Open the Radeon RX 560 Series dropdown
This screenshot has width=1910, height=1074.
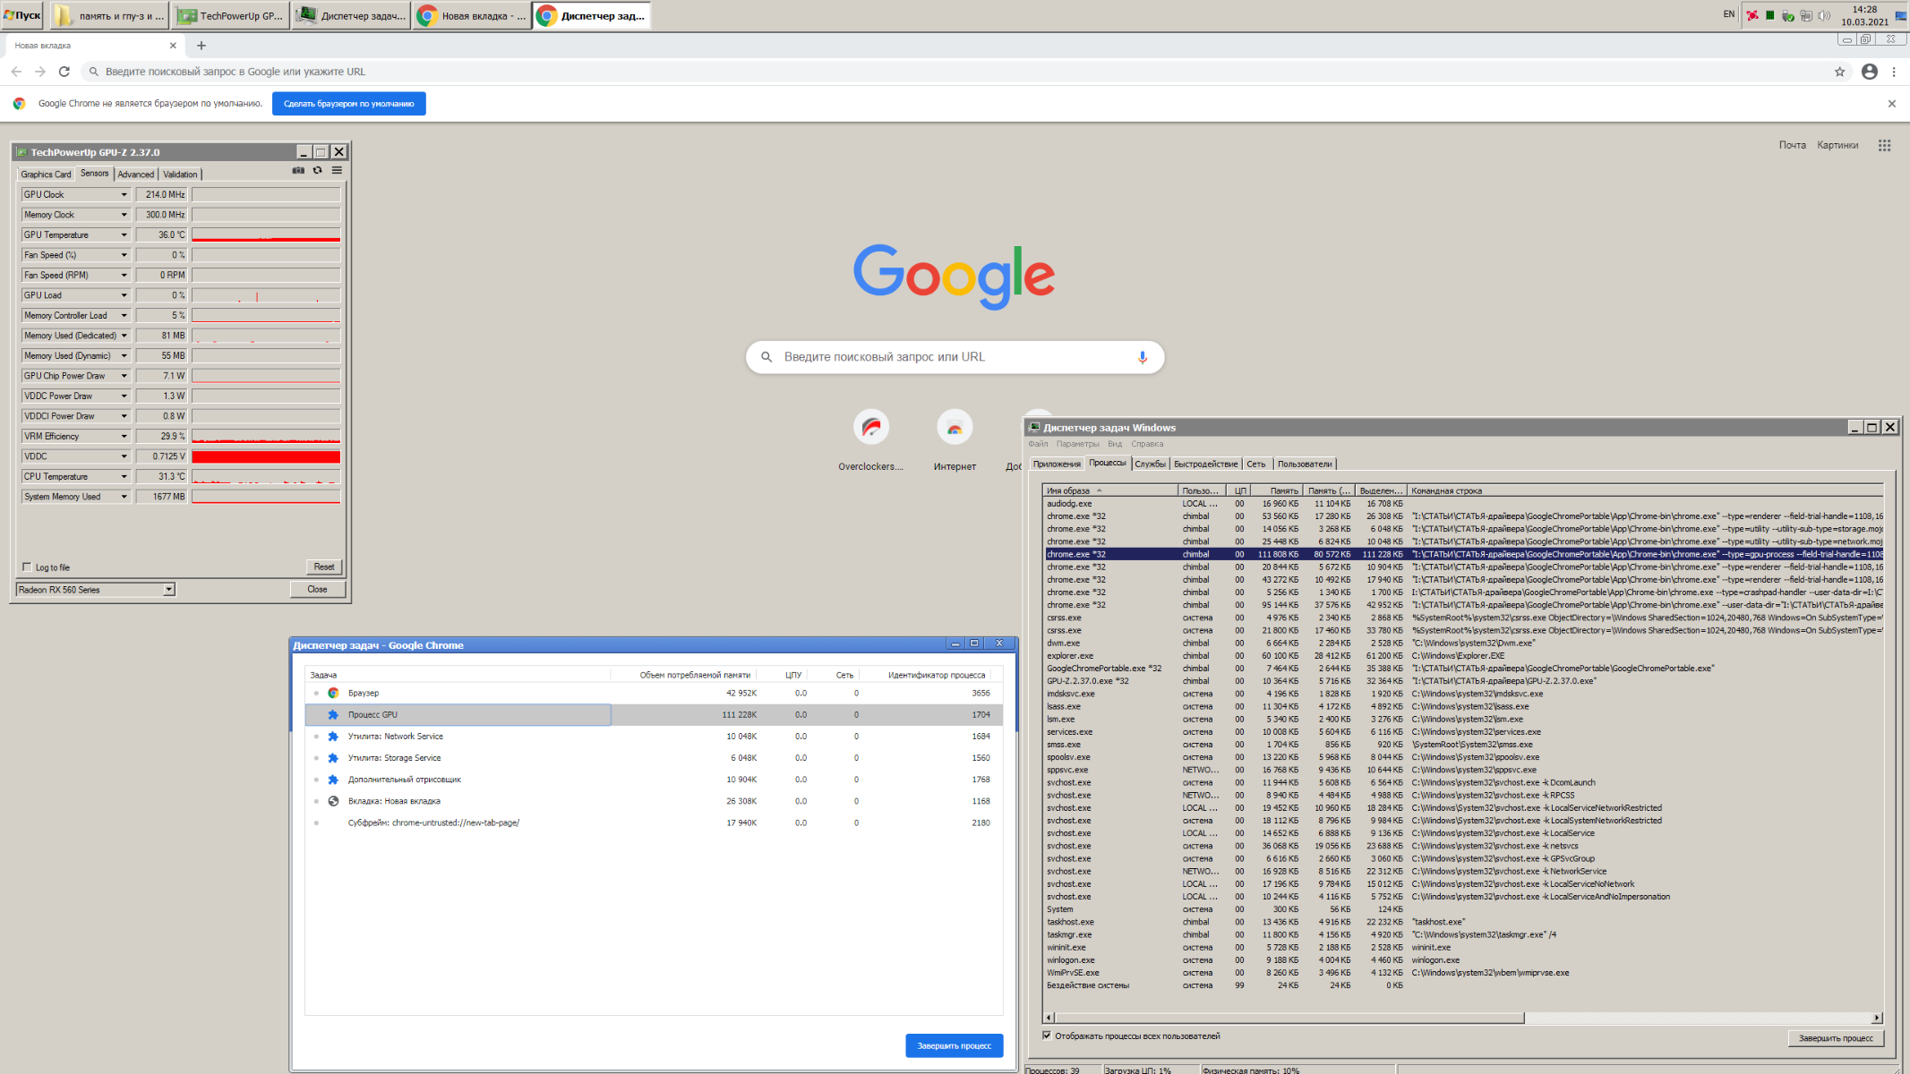pos(168,590)
